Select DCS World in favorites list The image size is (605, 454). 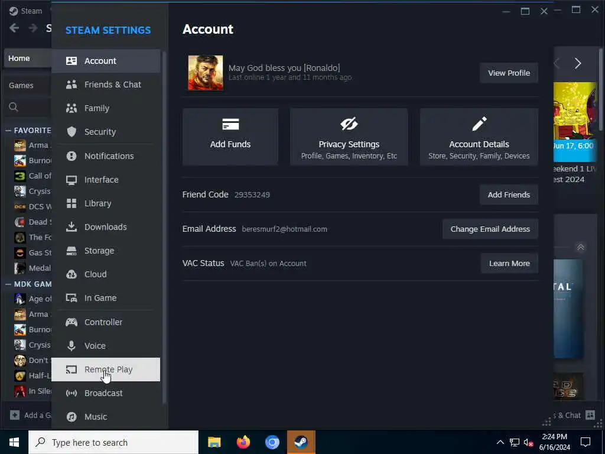pos(32,206)
